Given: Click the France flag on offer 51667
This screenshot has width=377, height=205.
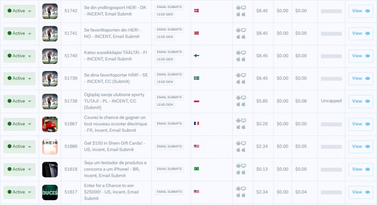Looking at the screenshot, I should (x=197, y=124).
